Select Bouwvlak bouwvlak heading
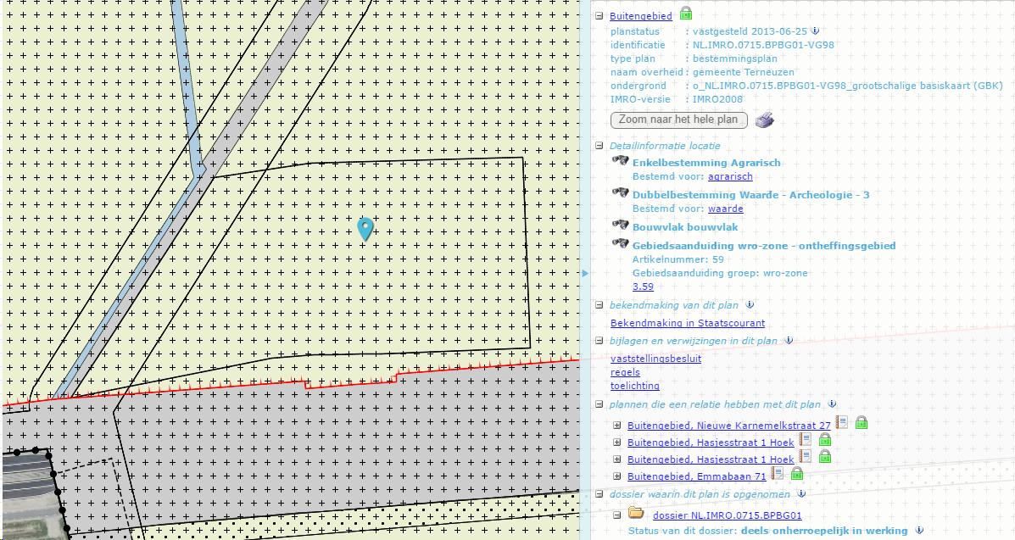This screenshot has height=540, width=1015. tap(685, 226)
